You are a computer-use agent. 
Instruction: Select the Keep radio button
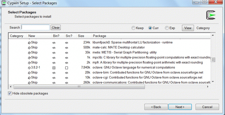tap(133, 28)
